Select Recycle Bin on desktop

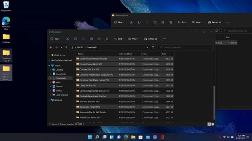coord(6,6)
